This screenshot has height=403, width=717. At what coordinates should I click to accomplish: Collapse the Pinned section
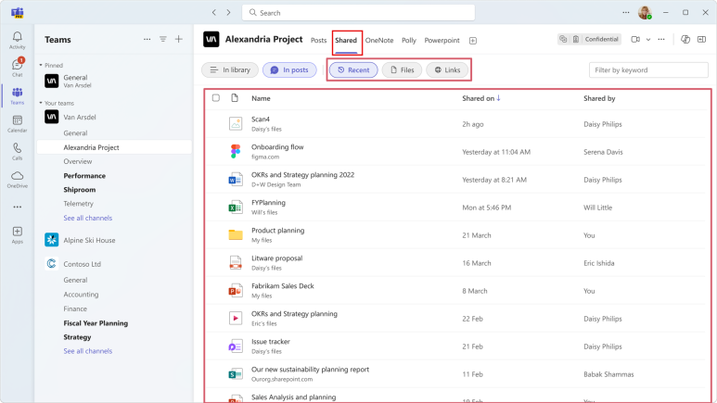(x=41, y=66)
